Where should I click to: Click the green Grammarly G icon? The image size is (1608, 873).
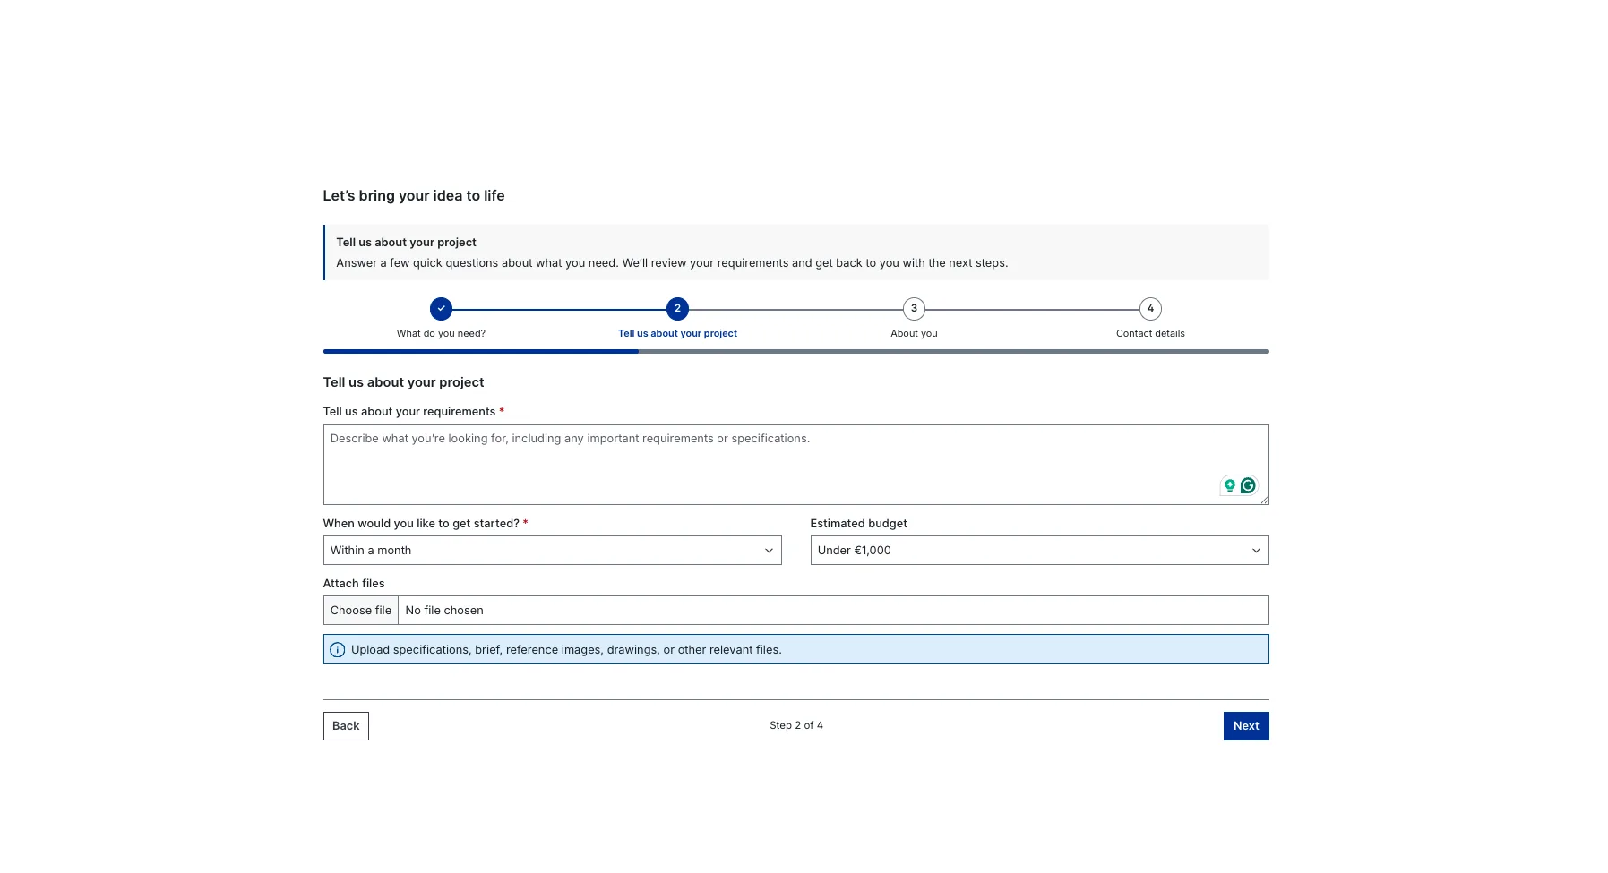coord(1248,485)
